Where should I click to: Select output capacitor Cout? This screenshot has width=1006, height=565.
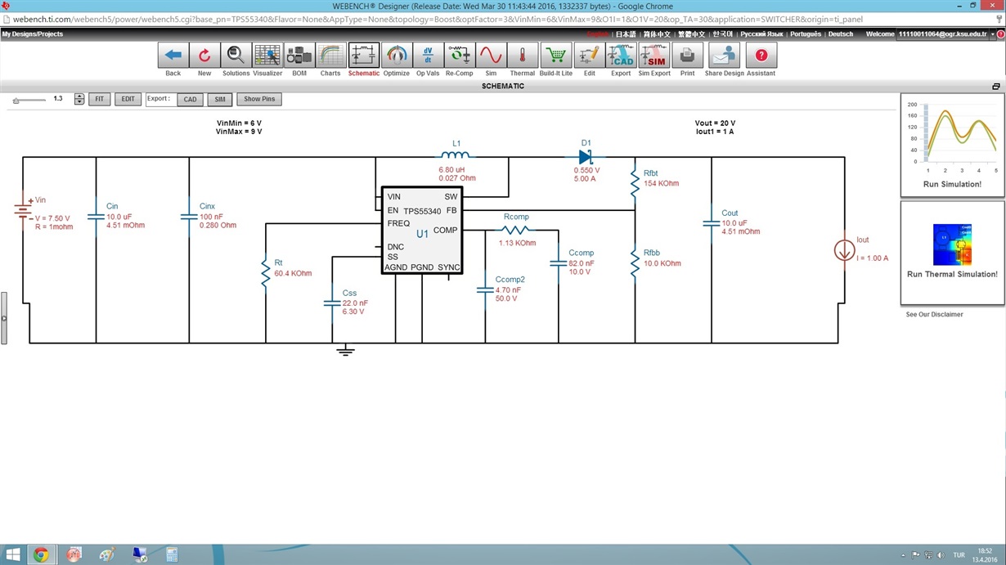coord(712,222)
